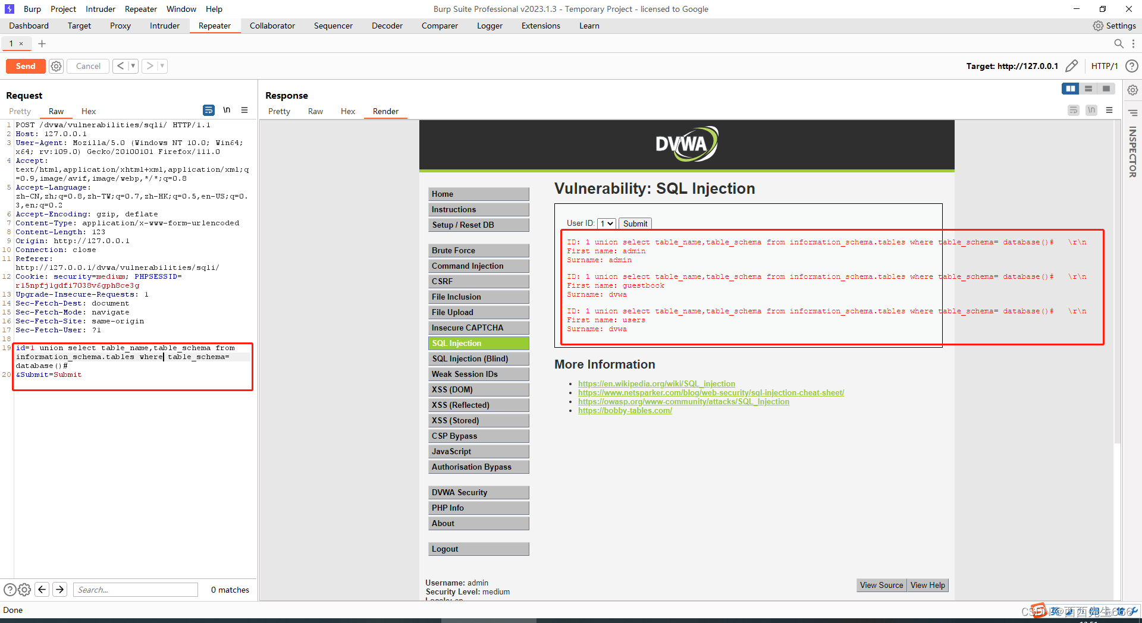Open request search settings gear
The height and width of the screenshot is (623, 1142).
coord(24,590)
